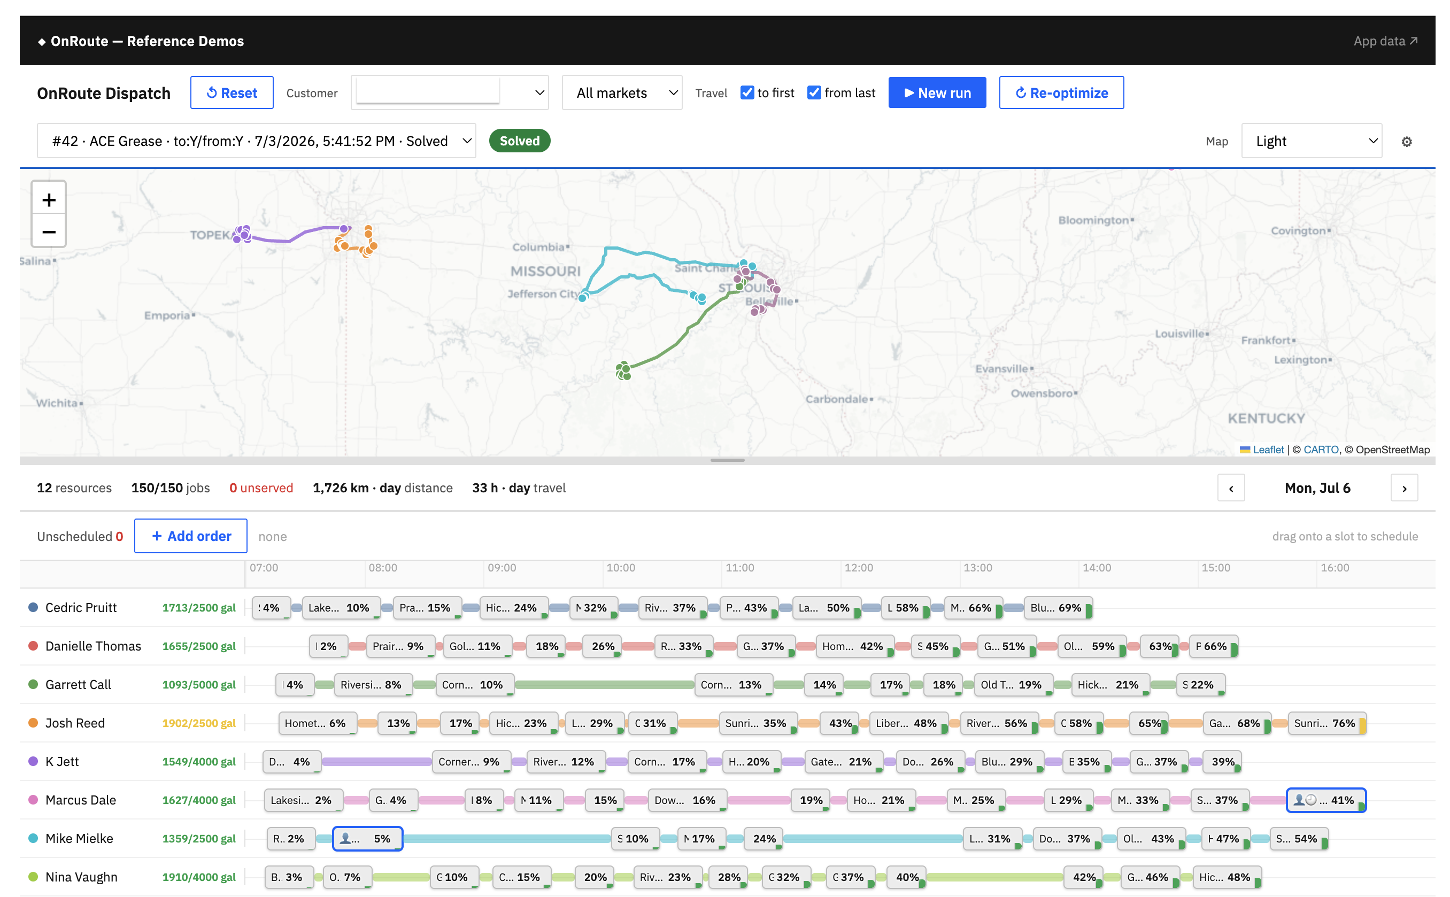Click Garrett Call's long green travel bar
Image resolution: width=1450 pixels, height=897 pixels.
tap(604, 685)
